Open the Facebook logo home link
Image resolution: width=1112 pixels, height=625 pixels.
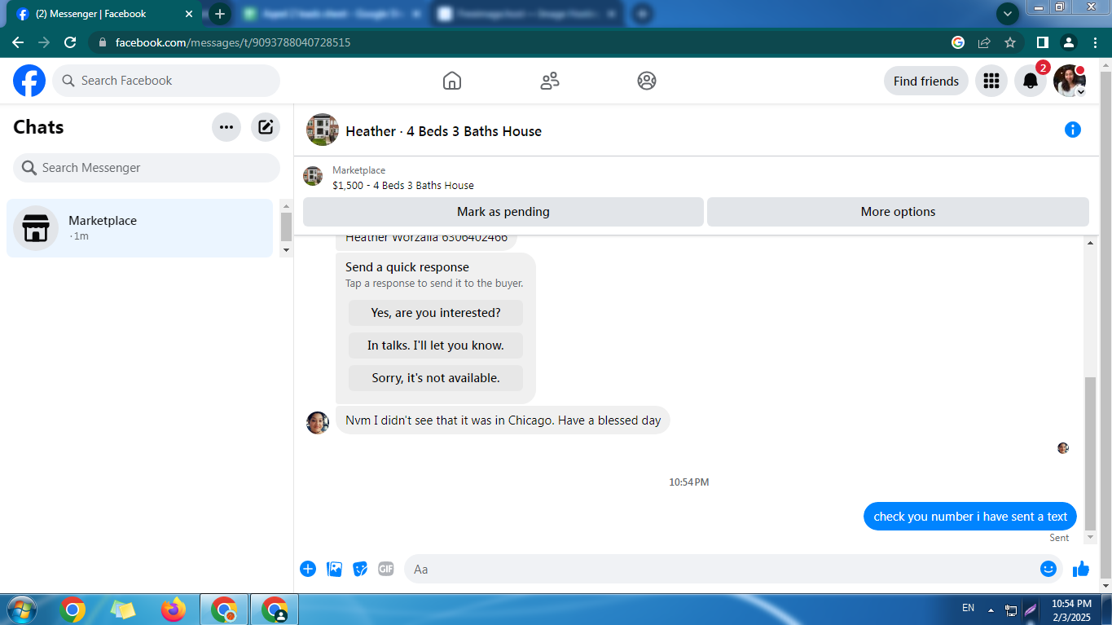29,81
